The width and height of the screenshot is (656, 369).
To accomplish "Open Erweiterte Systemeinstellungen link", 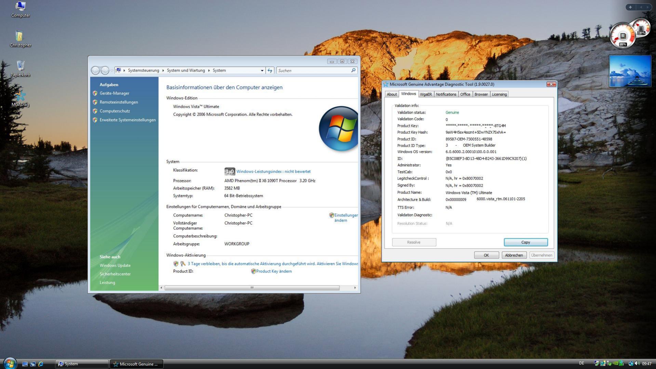I will [128, 120].
